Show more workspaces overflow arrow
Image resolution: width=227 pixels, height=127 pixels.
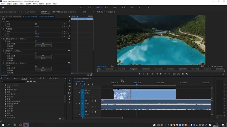click(x=148, y=7)
